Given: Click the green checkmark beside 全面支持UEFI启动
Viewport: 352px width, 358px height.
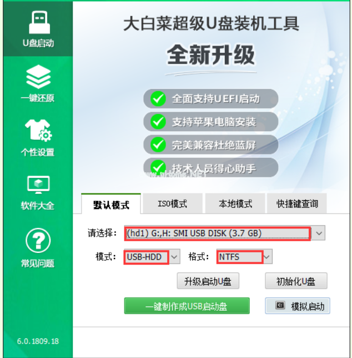Looking at the screenshot, I should [158, 98].
